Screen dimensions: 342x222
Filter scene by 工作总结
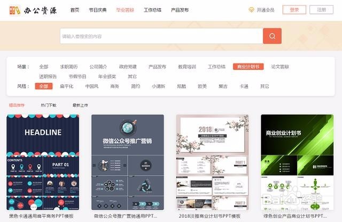216,67
